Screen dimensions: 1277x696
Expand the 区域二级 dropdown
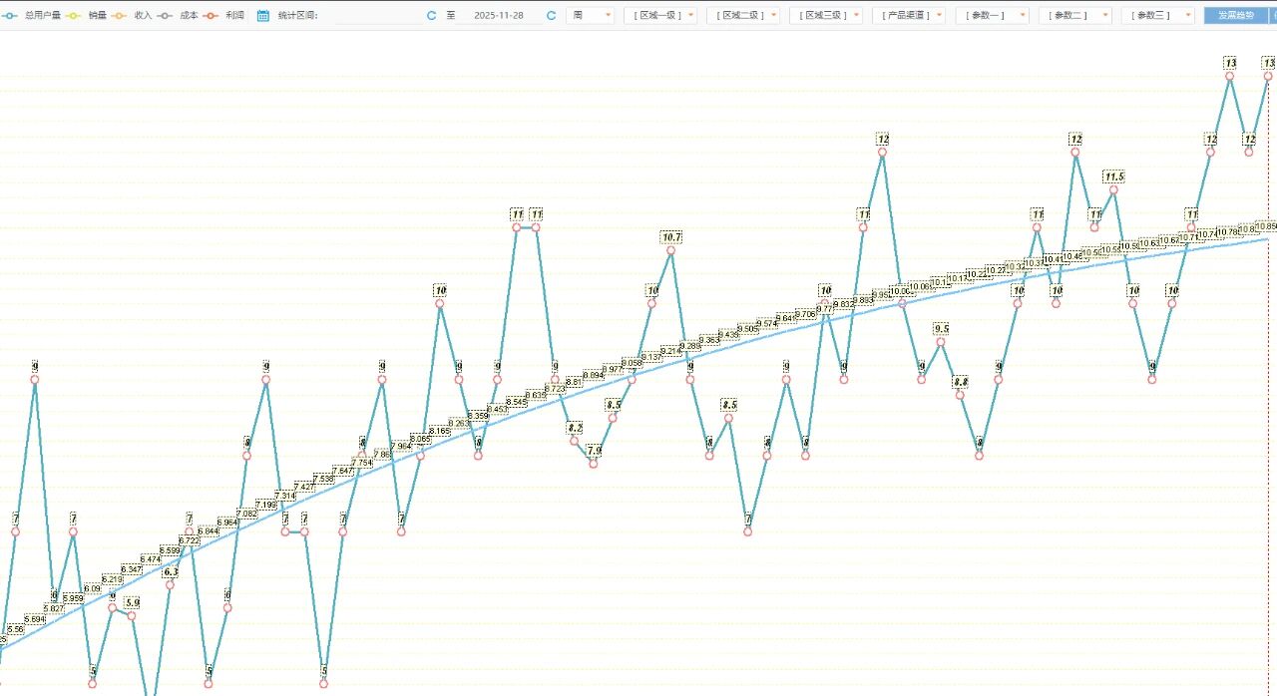(x=742, y=16)
